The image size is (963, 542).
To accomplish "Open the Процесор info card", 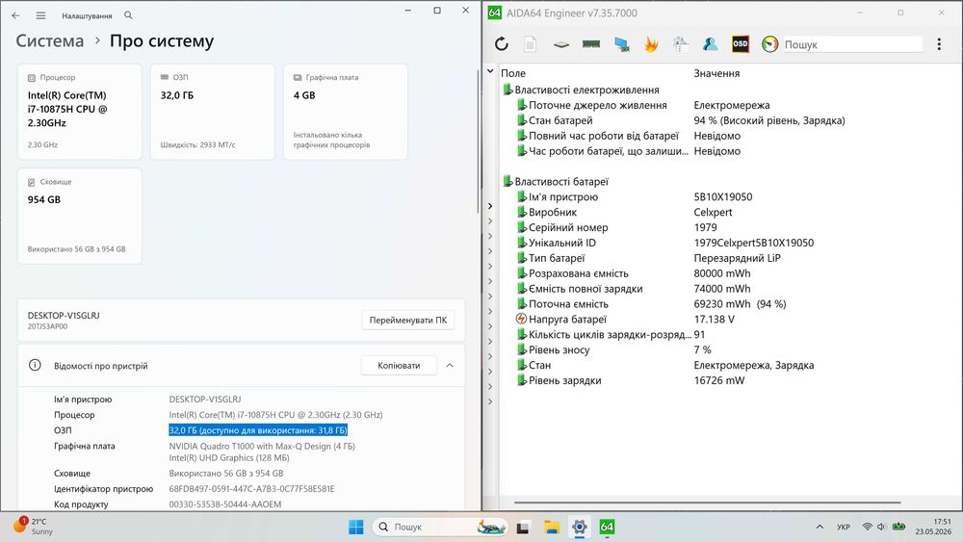I will 80,111.
